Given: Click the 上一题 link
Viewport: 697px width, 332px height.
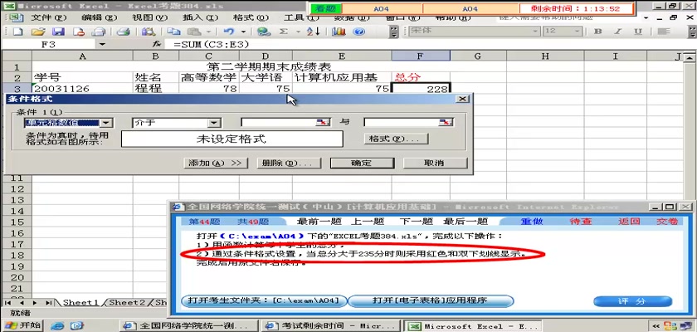Looking at the screenshot, I should 368,222.
